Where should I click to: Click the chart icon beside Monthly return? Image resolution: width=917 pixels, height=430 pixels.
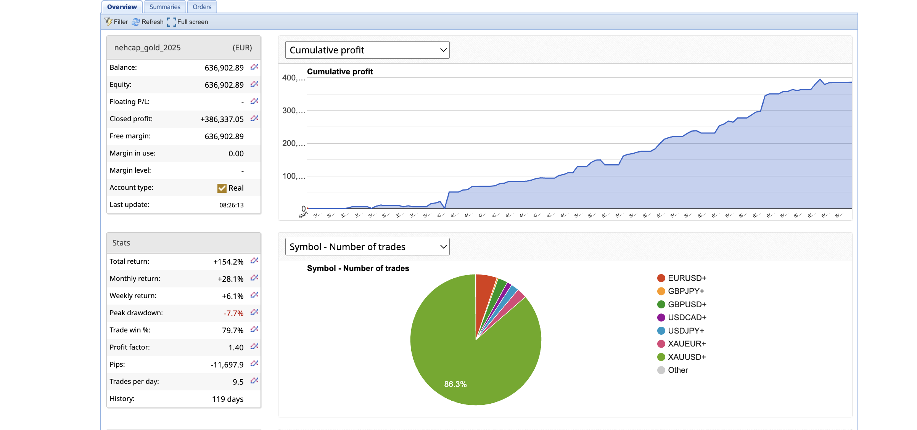point(254,278)
